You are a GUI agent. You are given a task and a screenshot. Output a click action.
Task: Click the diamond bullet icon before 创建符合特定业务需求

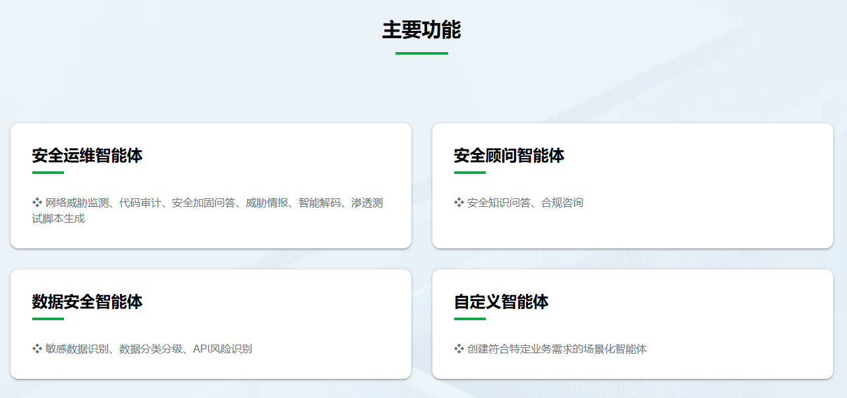(459, 349)
